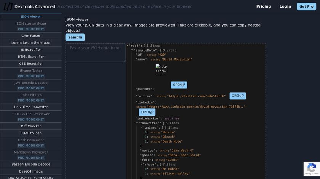Select Cron Parser in the sidebar
The width and height of the screenshot is (320, 179).
click(x=31, y=36)
